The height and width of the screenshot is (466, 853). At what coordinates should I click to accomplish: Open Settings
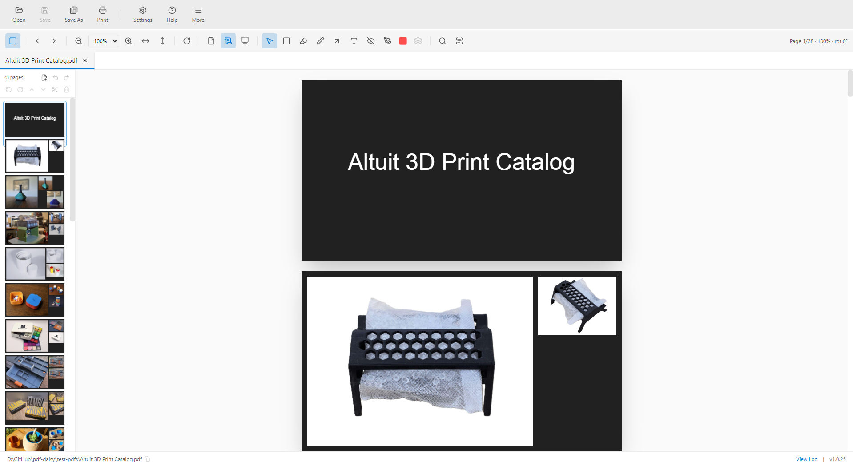coord(143,14)
